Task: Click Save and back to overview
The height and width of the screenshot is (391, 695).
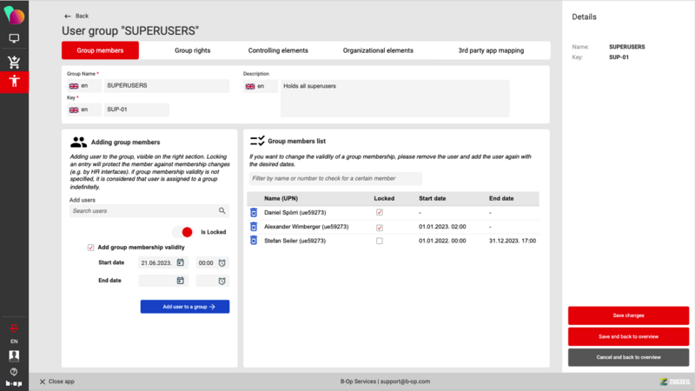Action: click(x=628, y=336)
